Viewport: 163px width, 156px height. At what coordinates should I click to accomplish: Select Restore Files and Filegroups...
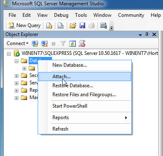tap(85, 95)
